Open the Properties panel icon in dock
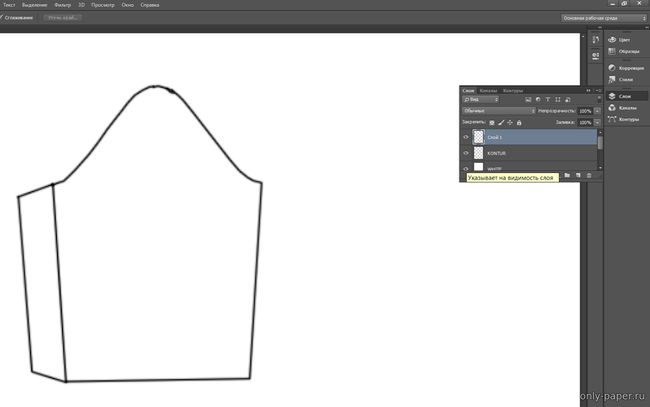The image size is (650, 407). (x=596, y=56)
